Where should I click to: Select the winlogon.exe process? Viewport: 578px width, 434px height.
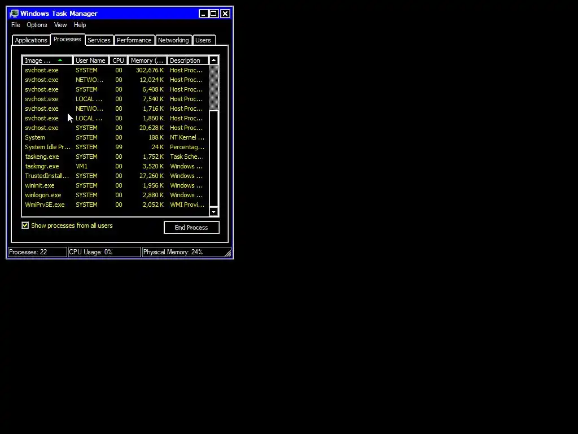click(115, 195)
